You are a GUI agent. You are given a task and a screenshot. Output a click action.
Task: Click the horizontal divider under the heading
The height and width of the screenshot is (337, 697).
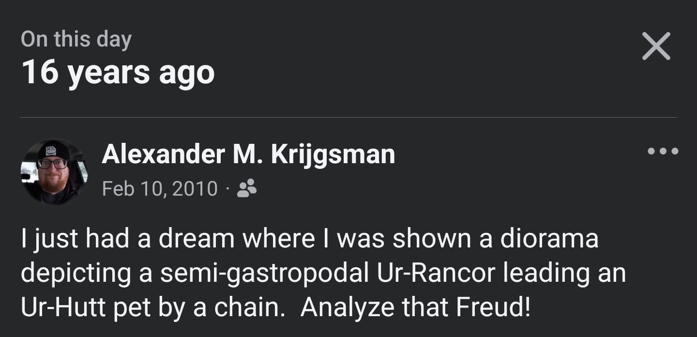coord(348,118)
